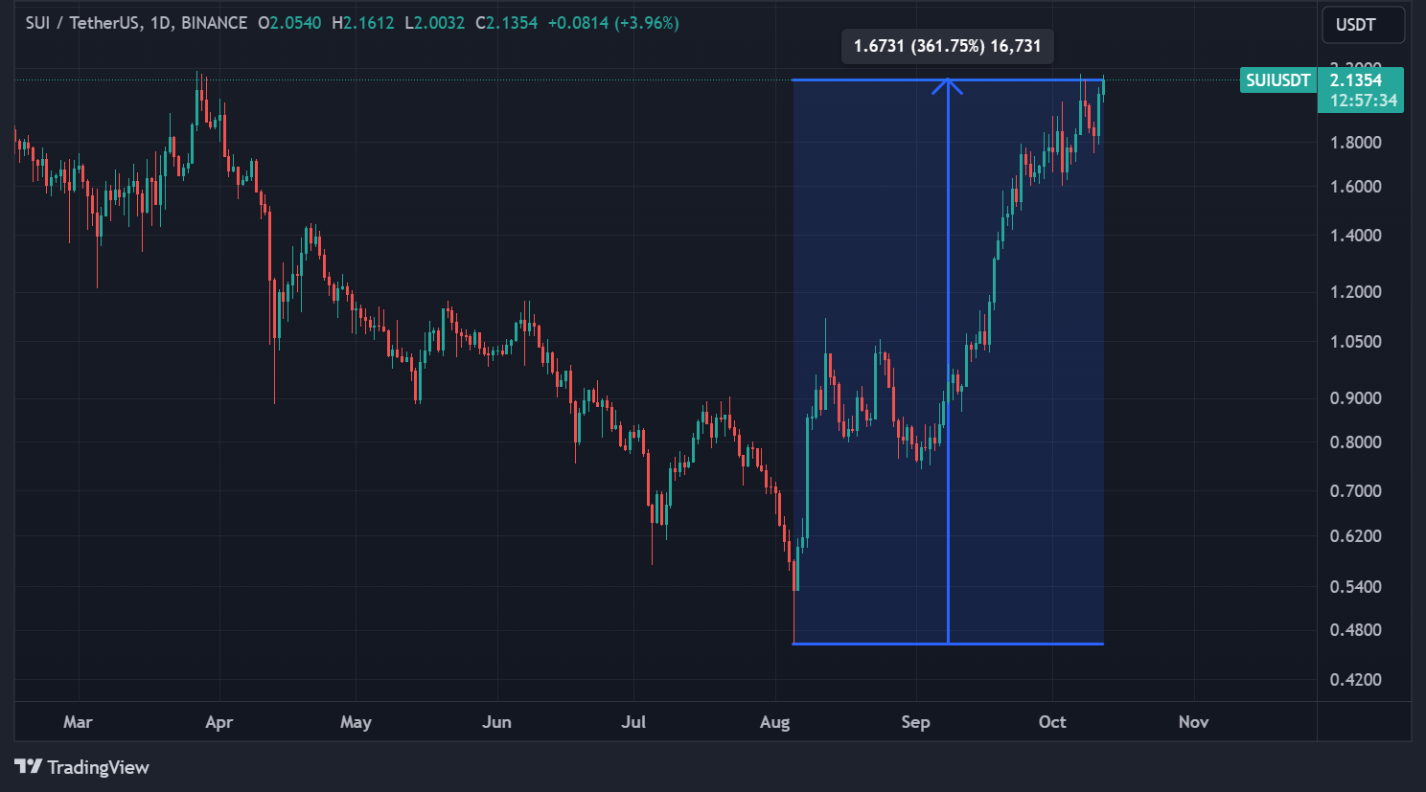The height and width of the screenshot is (792, 1426).
Task: Select the SUIUSDT price tag on the scale
Action: (x=1276, y=80)
